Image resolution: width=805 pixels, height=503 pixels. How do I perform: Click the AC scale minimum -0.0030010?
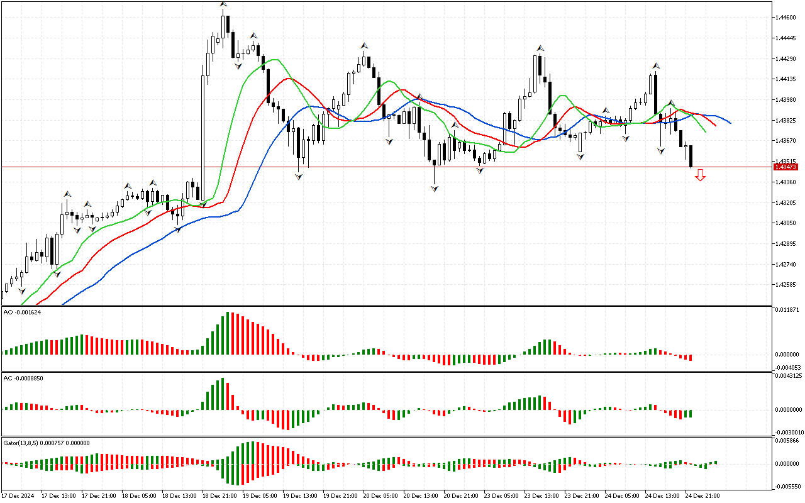click(789, 433)
